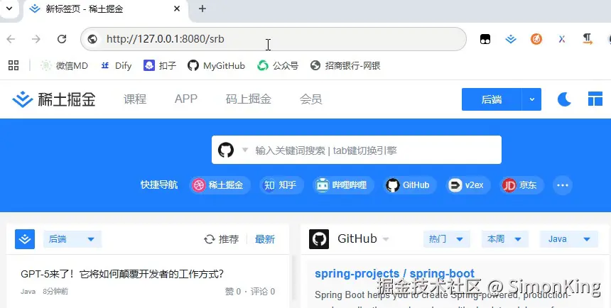The height and width of the screenshot is (308, 611).
Task: Open the 后端 category dropdown in the Juejin panel
Action: 72,239
